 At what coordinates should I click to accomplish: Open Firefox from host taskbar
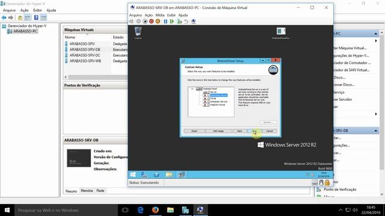click(155, 210)
